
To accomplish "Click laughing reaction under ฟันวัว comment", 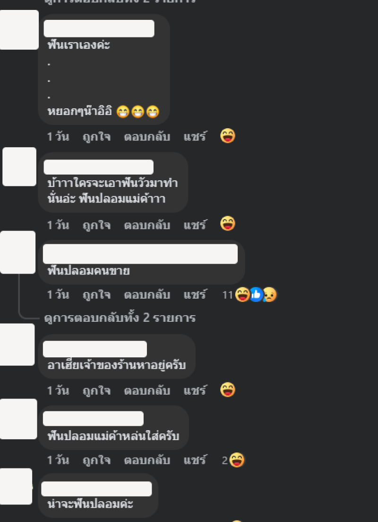I will point(228,223).
